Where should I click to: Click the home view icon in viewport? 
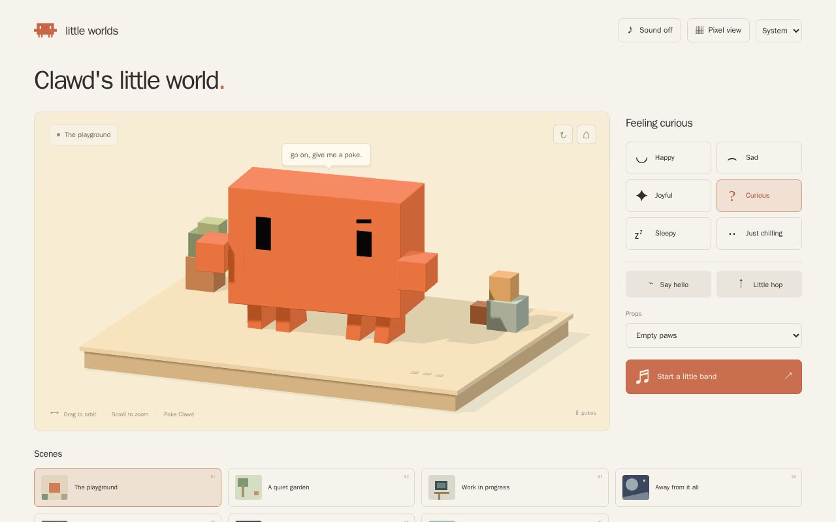(x=587, y=134)
